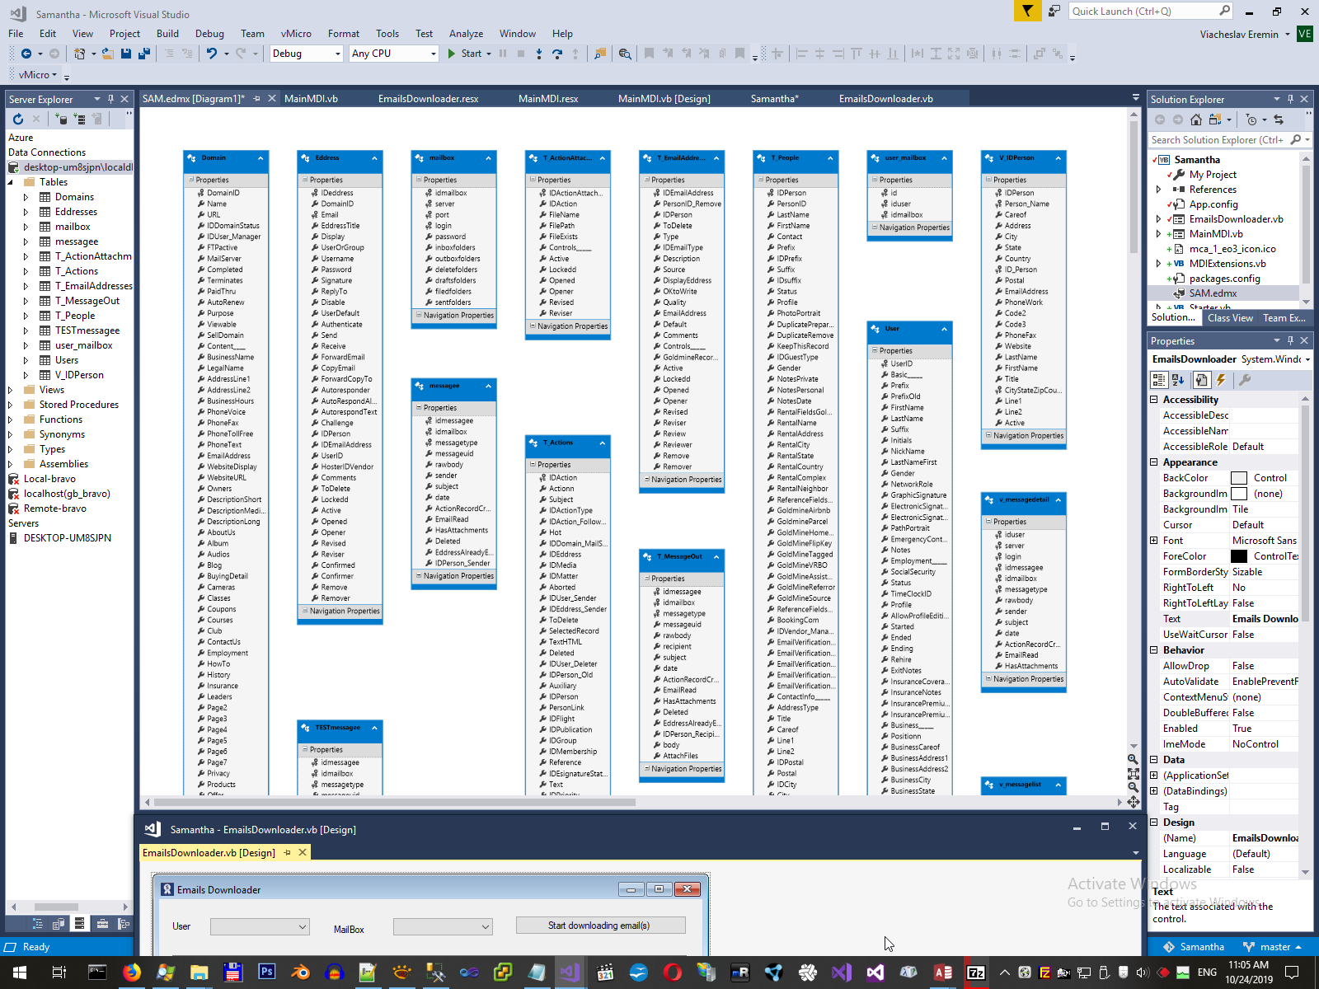Collapse the Domain entity box
Viewport: 1319px width, 989px height.
coord(261,158)
